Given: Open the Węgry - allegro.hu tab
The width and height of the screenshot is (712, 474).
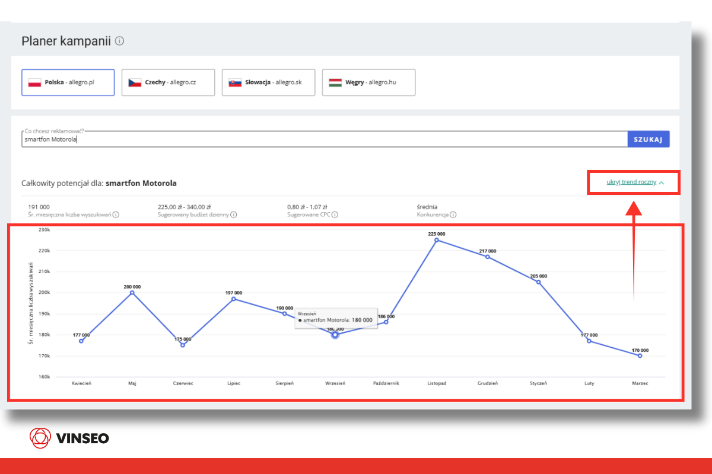Looking at the screenshot, I should pyautogui.click(x=368, y=82).
